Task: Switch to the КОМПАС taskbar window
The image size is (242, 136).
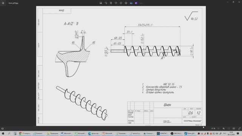Action: click(x=163, y=133)
